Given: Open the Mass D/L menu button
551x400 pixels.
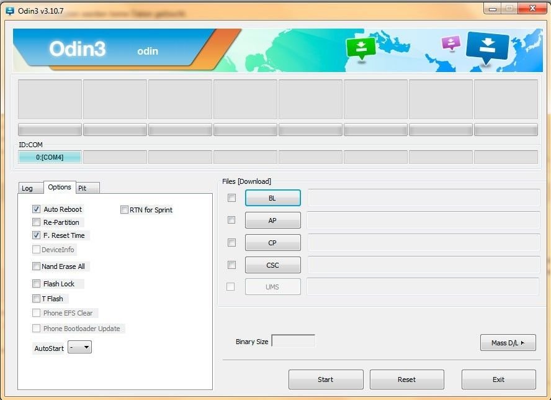Looking at the screenshot, I should pyautogui.click(x=508, y=343).
